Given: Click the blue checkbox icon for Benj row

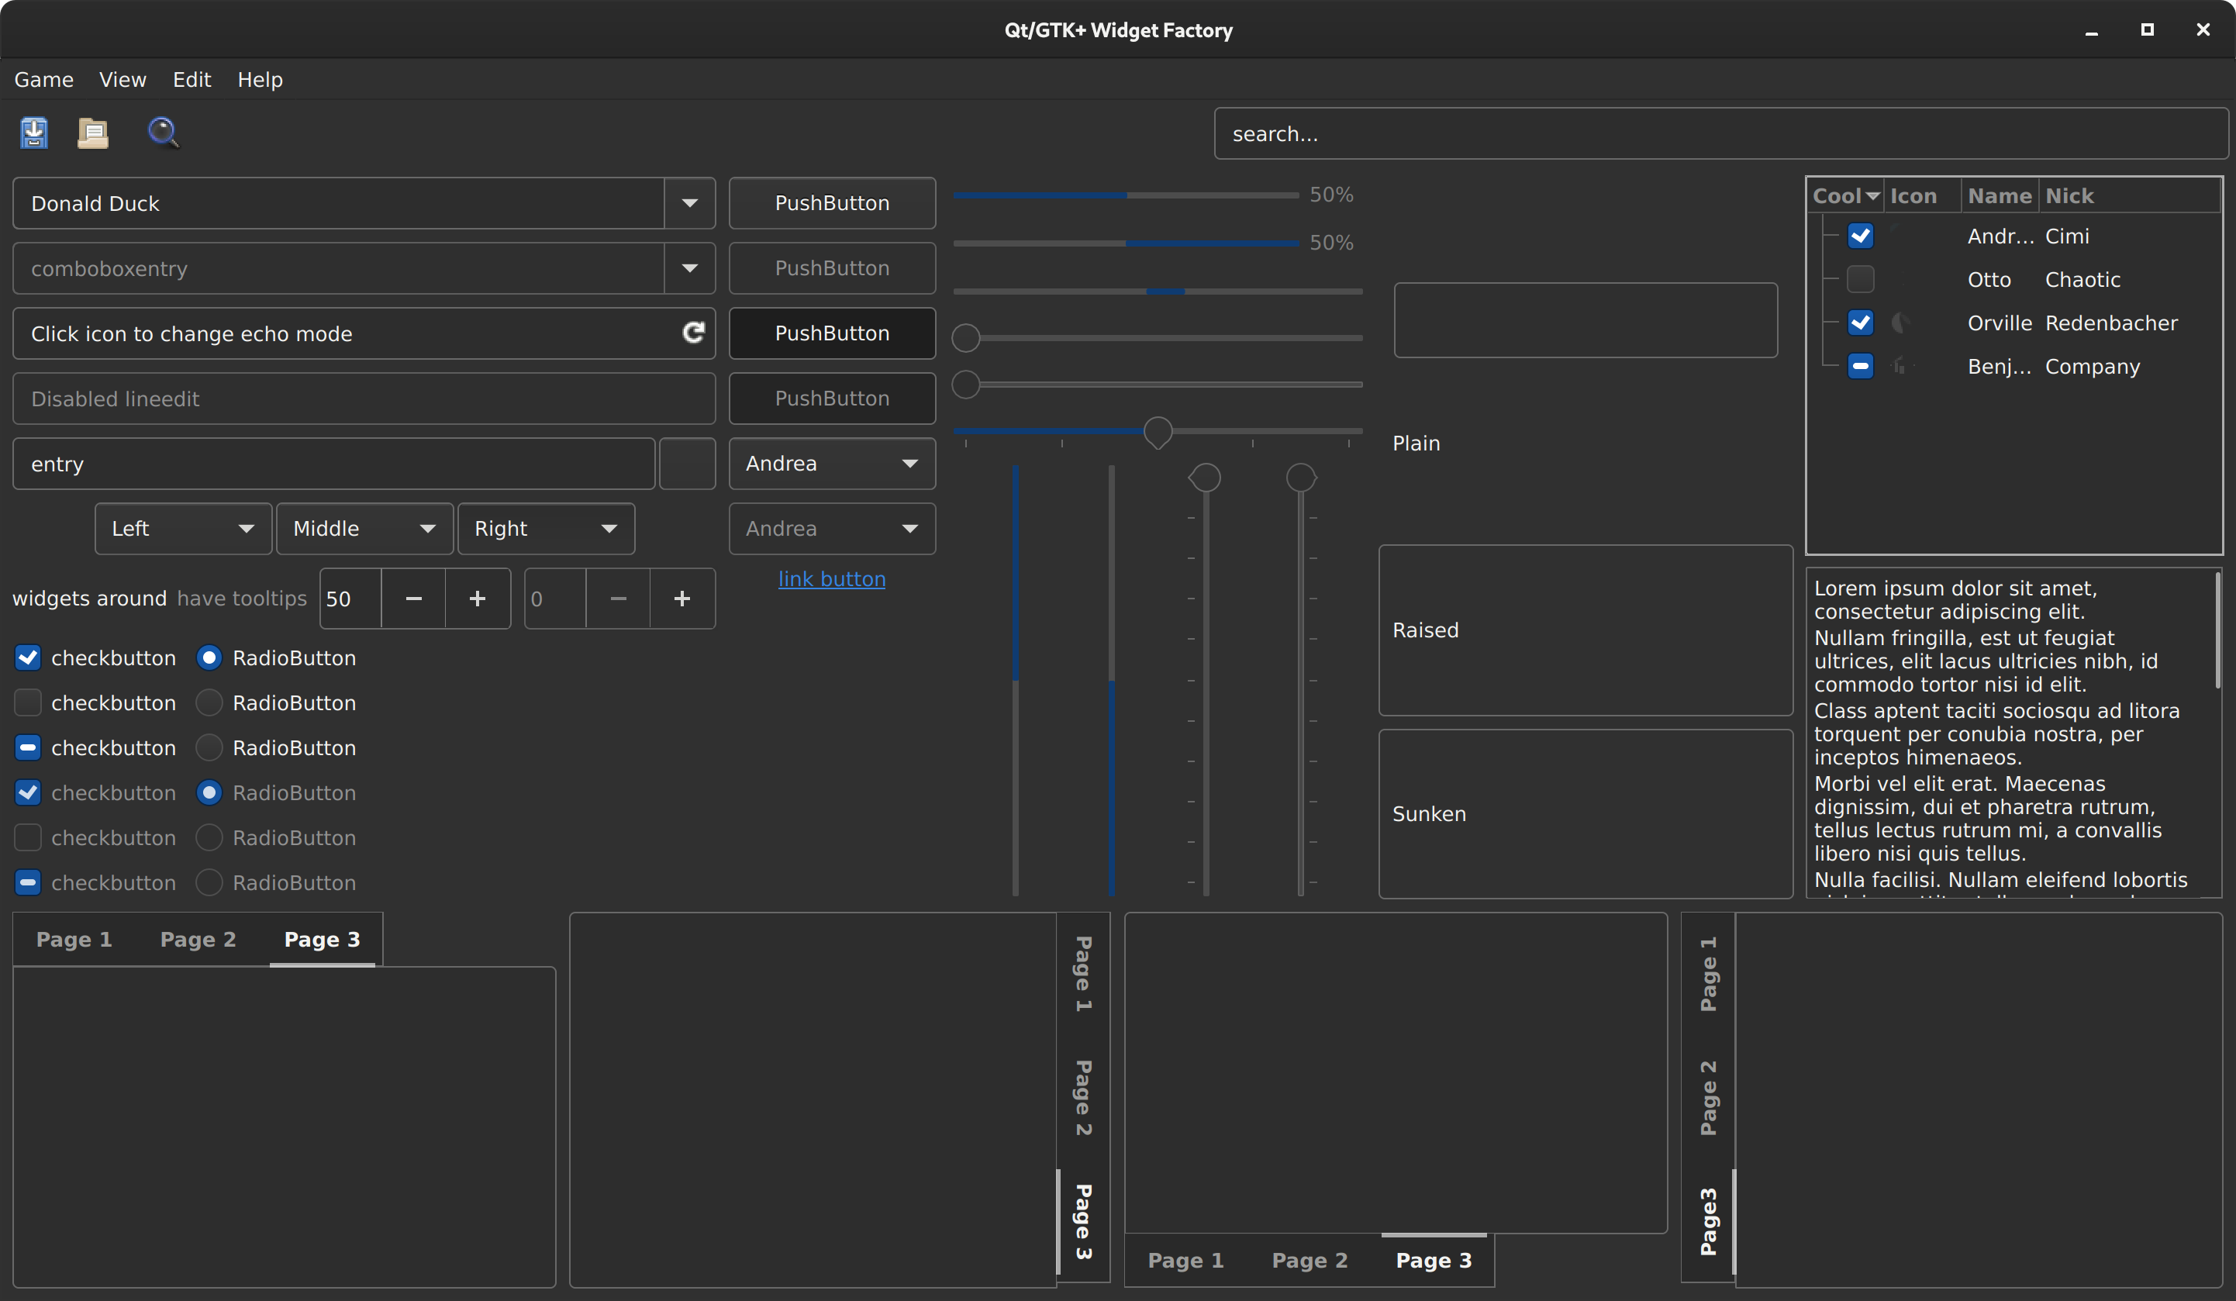Looking at the screenshot, I should pyautogui.click(x=1860, y=367).
